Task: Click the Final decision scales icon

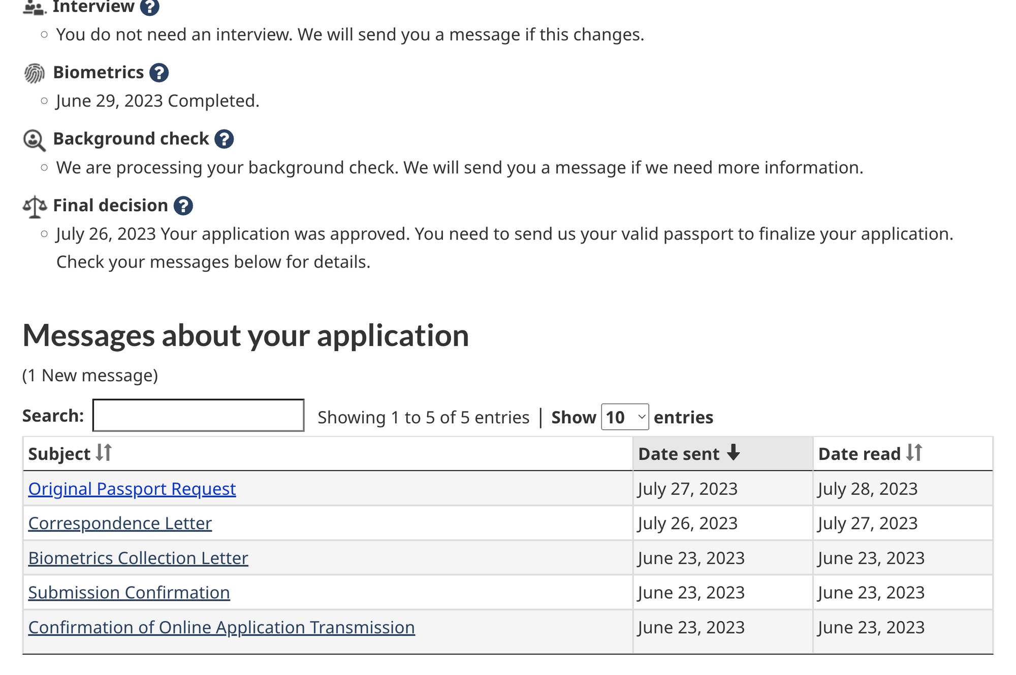Action: pyautogui.click(x=35, y=207)
